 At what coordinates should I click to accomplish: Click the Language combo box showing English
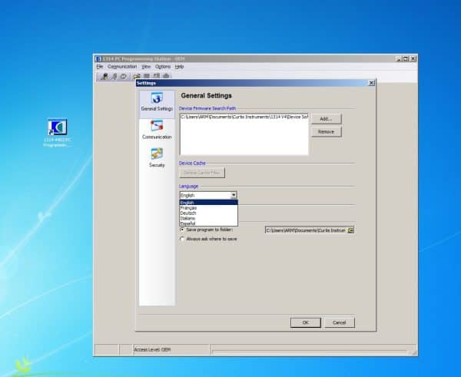208,195
